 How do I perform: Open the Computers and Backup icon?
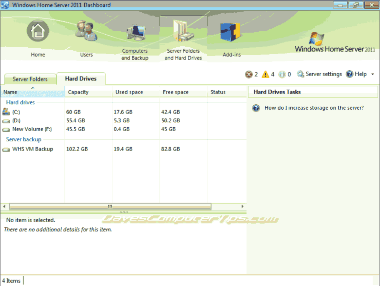pos(136,33)
